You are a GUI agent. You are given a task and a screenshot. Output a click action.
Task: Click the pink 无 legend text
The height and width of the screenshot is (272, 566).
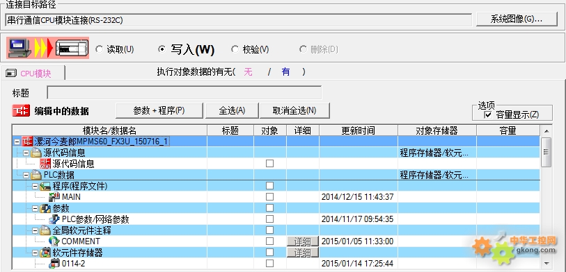click(x=248, y=72)
